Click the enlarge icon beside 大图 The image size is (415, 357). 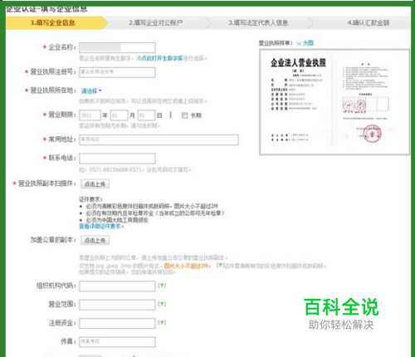coord(299,43)
